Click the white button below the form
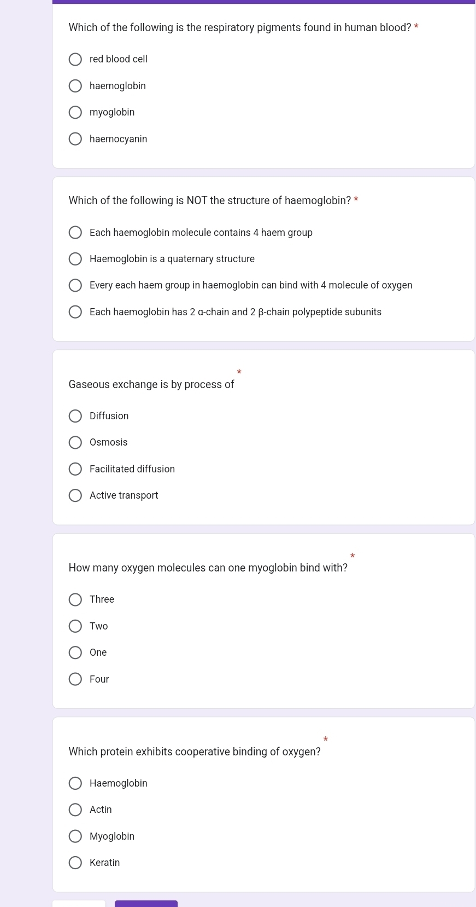Screen dimensions: 476x907 click(x=79, y=904)
